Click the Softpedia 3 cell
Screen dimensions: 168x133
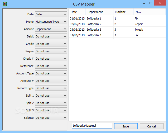pyautogui.click(x=99, y=30)
